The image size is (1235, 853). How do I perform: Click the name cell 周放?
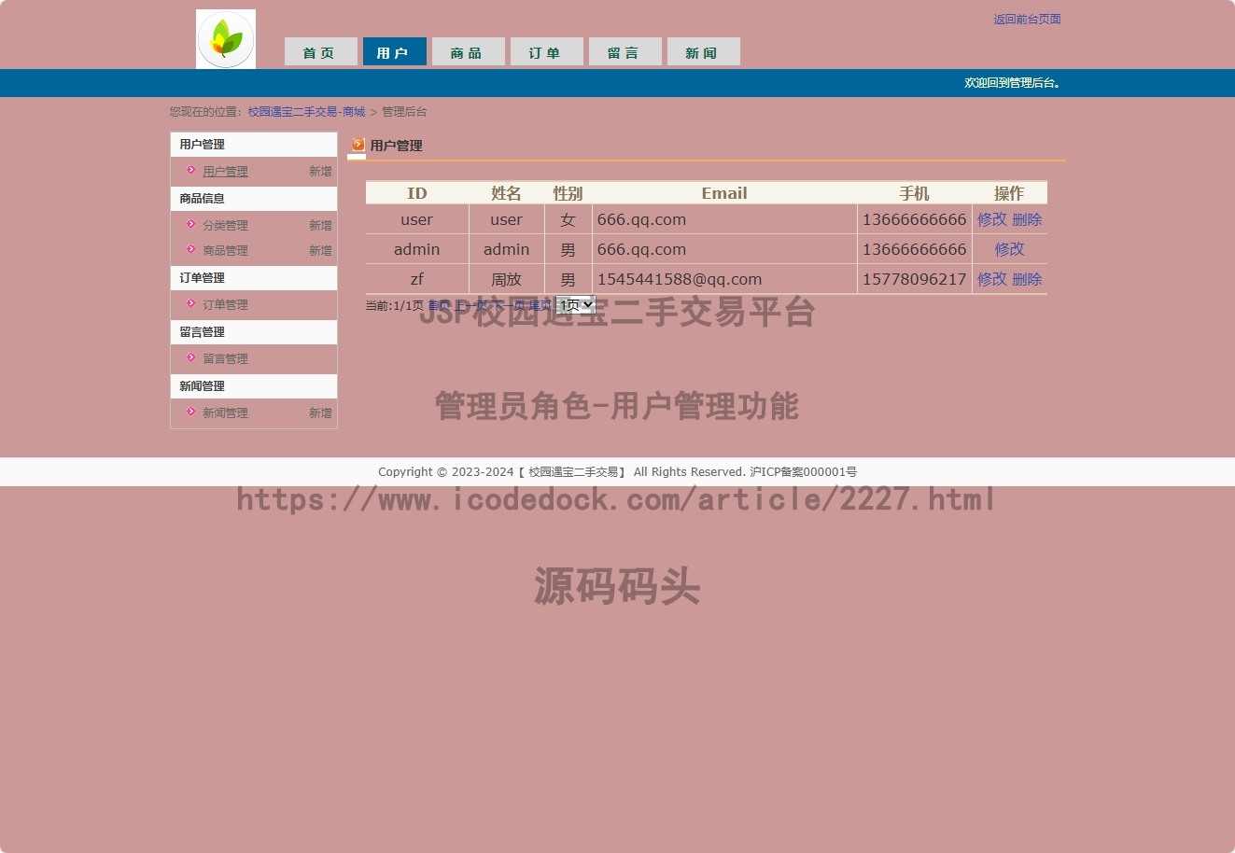point(506,279)
